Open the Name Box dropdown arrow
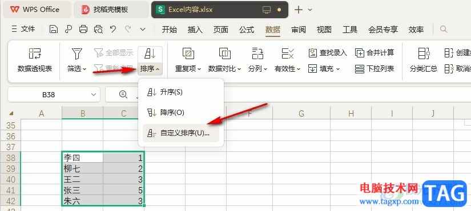The height and width of the screenshot is (211, 471). click(93, 95)
